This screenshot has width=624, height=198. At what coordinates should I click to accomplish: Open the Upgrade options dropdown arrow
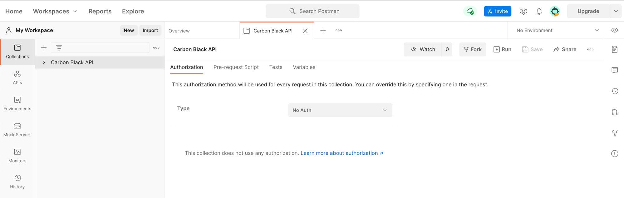pos(616,11)
